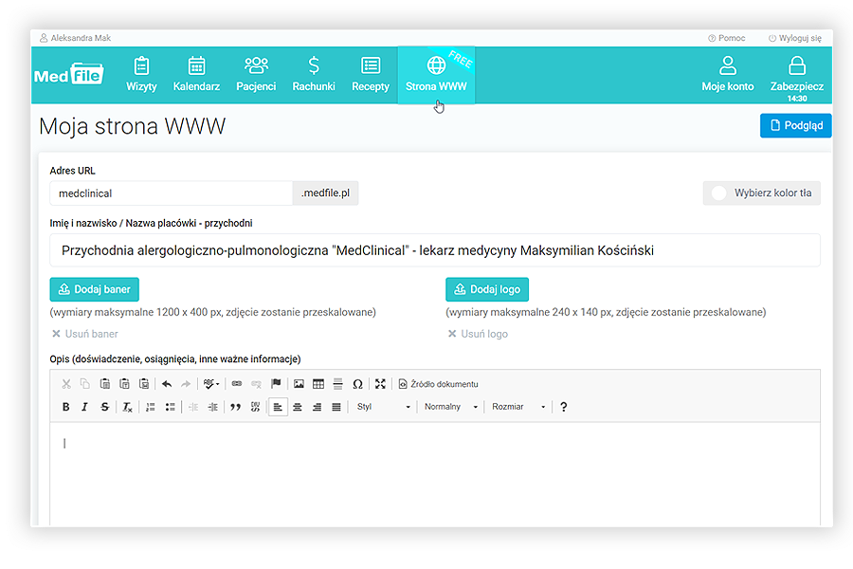This screenshot has height=569, width=853.
Task: Click the Dodaj baner button
Action: [x=95, y=289]
